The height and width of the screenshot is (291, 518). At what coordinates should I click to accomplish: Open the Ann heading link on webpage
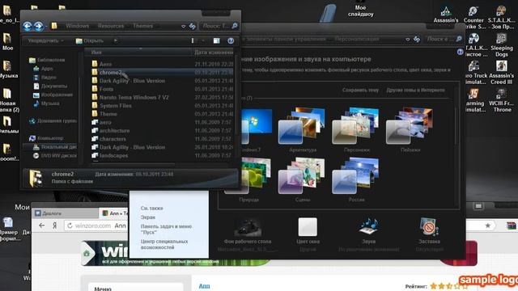[204, 285]
